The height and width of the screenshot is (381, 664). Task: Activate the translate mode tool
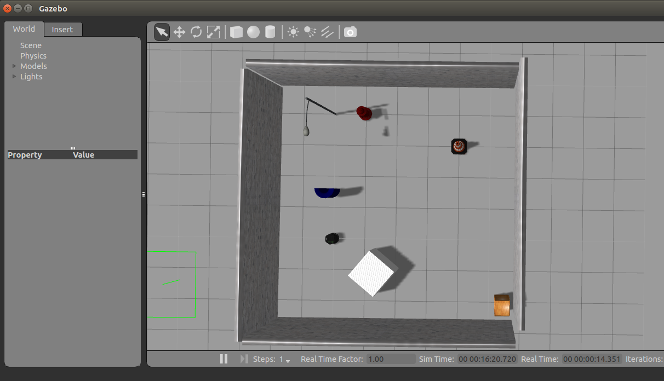(x=179, y=32)
